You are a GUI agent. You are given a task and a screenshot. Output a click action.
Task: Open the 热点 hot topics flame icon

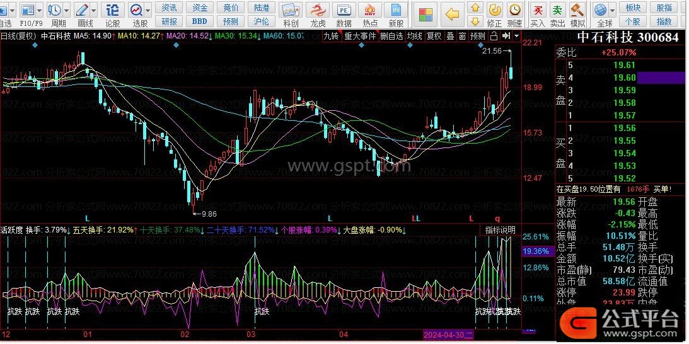pyautogui.click(x=370, y=10)
